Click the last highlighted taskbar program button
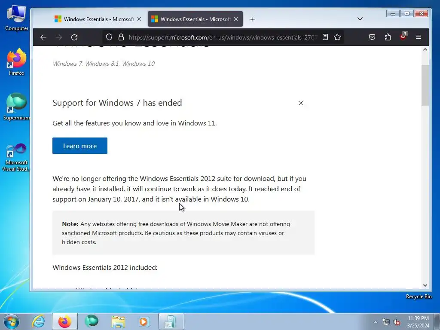 point(171,321)
